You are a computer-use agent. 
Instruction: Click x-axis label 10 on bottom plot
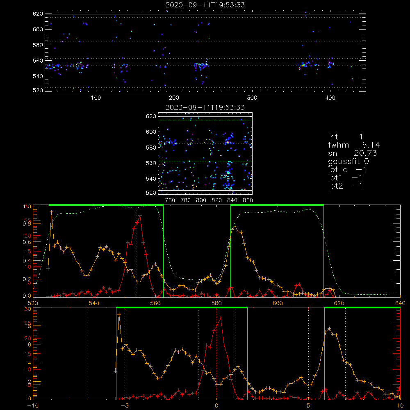point(400,405)
